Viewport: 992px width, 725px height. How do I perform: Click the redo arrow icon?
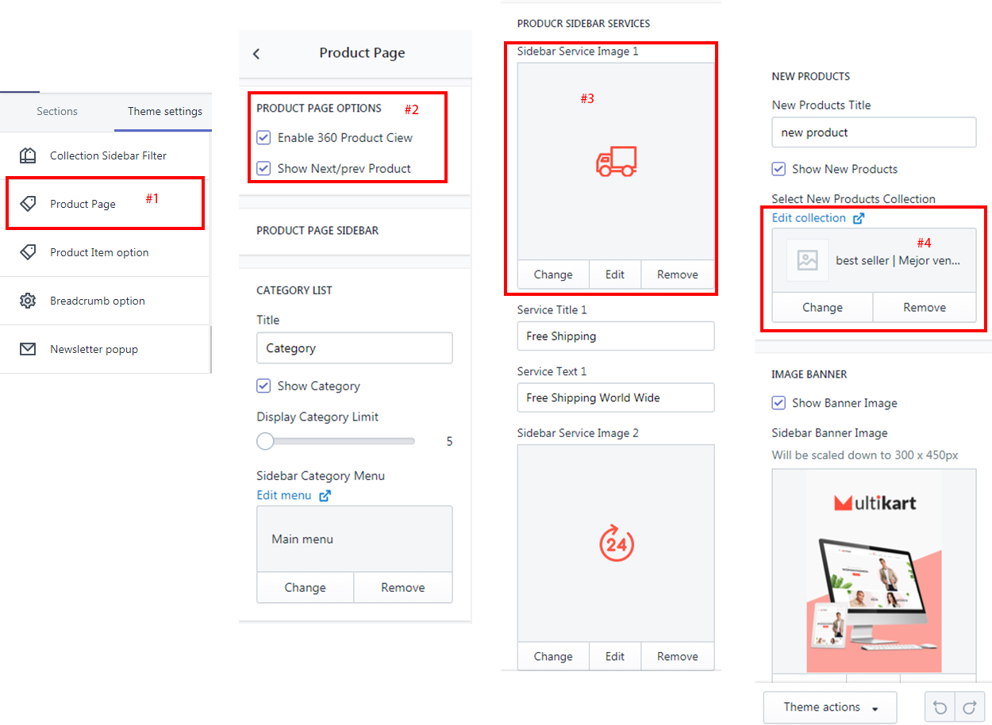969,707
